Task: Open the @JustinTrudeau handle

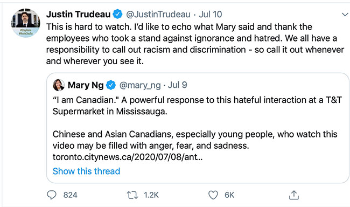Action: coord(158,15)
